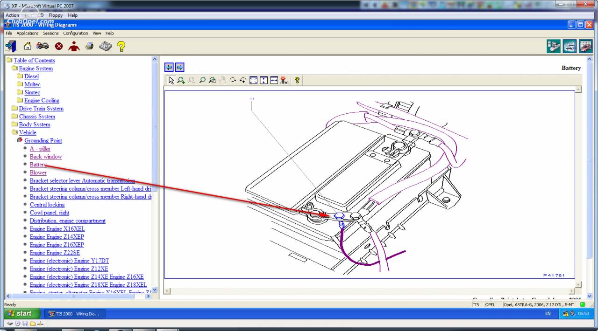Click the red stop X toolbar icon

[59, 46]
